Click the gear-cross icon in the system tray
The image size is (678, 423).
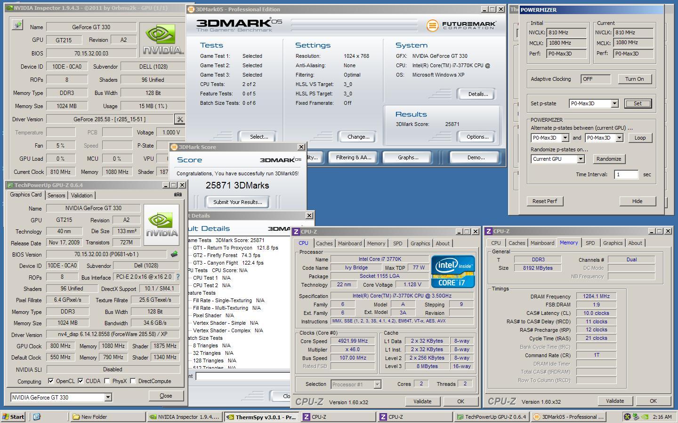(627, 416)
